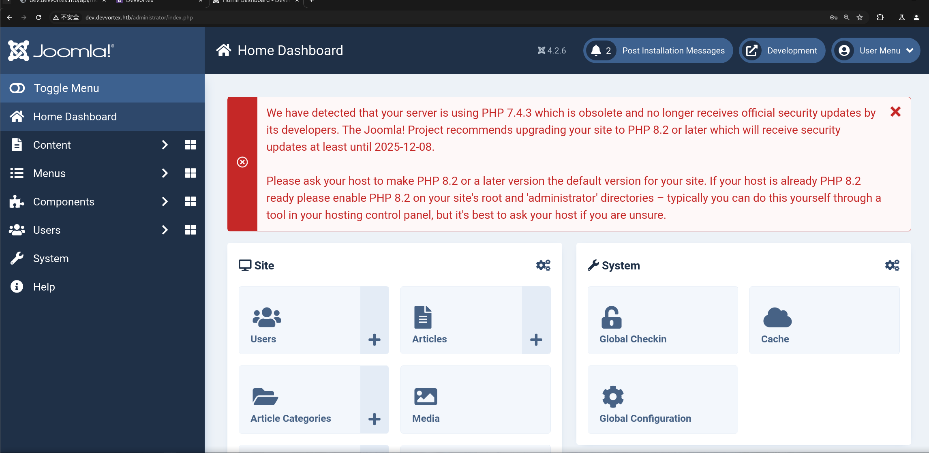Open the Components dashboard grid icon
The width and height of the screenshot is (929, 453).
[190, 202]
